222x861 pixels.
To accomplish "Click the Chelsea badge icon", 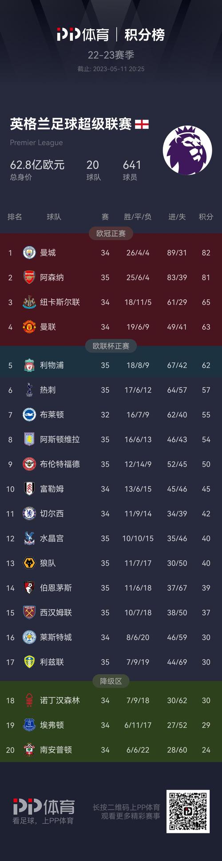I will coord(29,514).
